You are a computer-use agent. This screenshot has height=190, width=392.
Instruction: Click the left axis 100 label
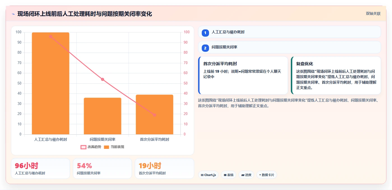18,32
